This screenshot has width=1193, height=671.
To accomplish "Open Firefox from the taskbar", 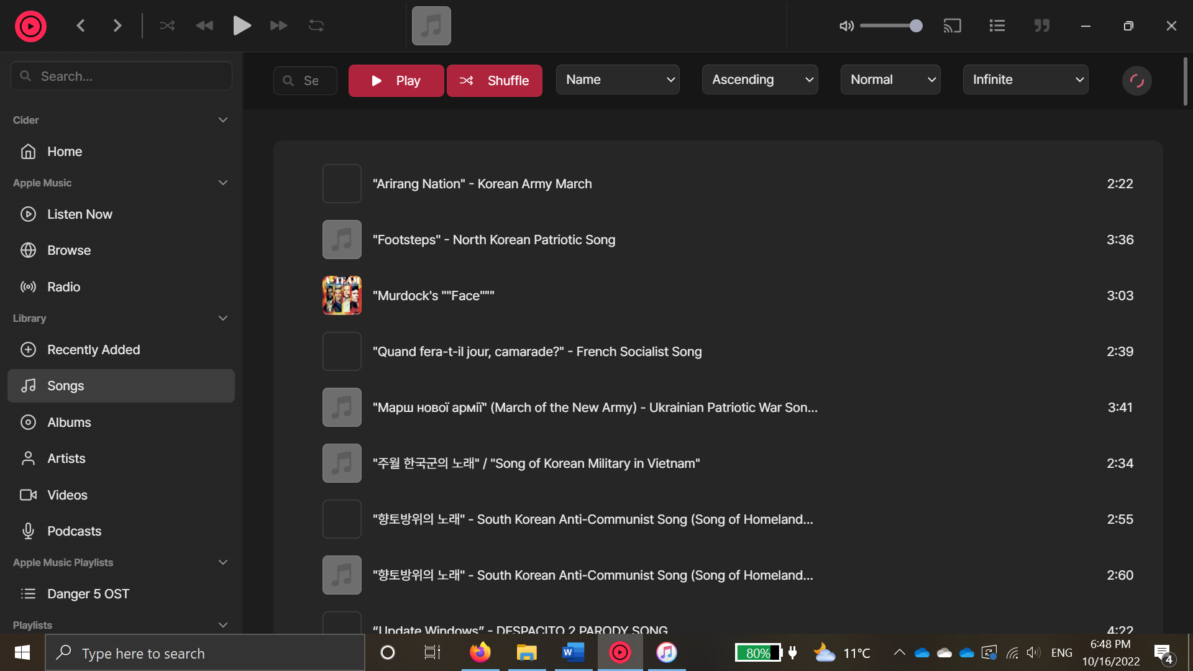I will pos(480,652).
